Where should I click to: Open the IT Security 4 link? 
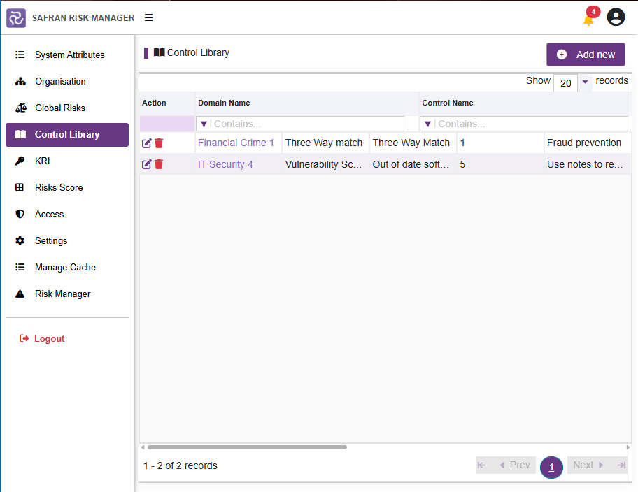(225, 164)
